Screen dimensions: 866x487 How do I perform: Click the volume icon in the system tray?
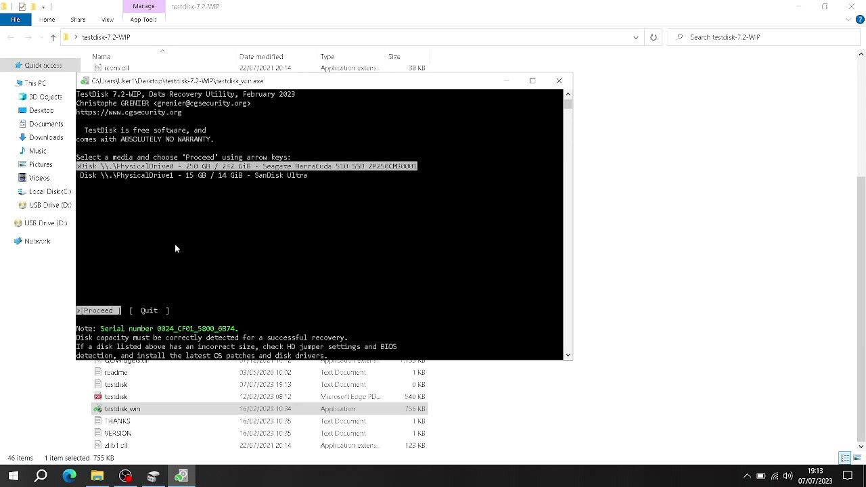(x=788, y=476)
